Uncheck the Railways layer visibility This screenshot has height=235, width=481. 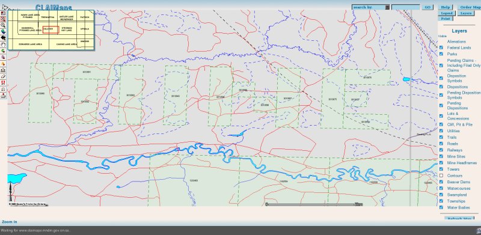[441, 150]
